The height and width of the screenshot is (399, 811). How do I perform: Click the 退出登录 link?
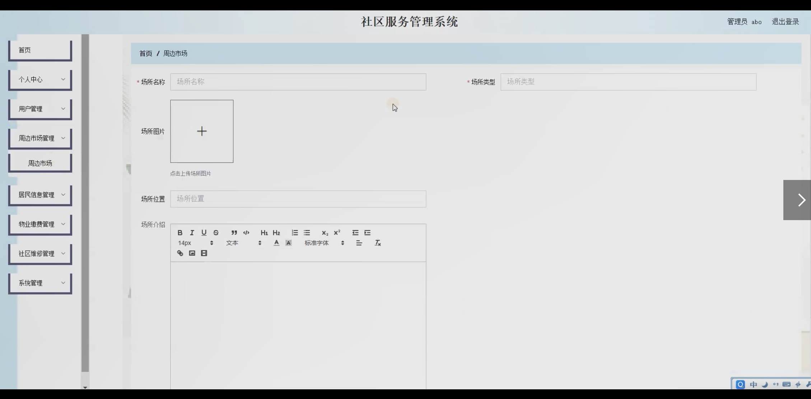tap(785, 22)
